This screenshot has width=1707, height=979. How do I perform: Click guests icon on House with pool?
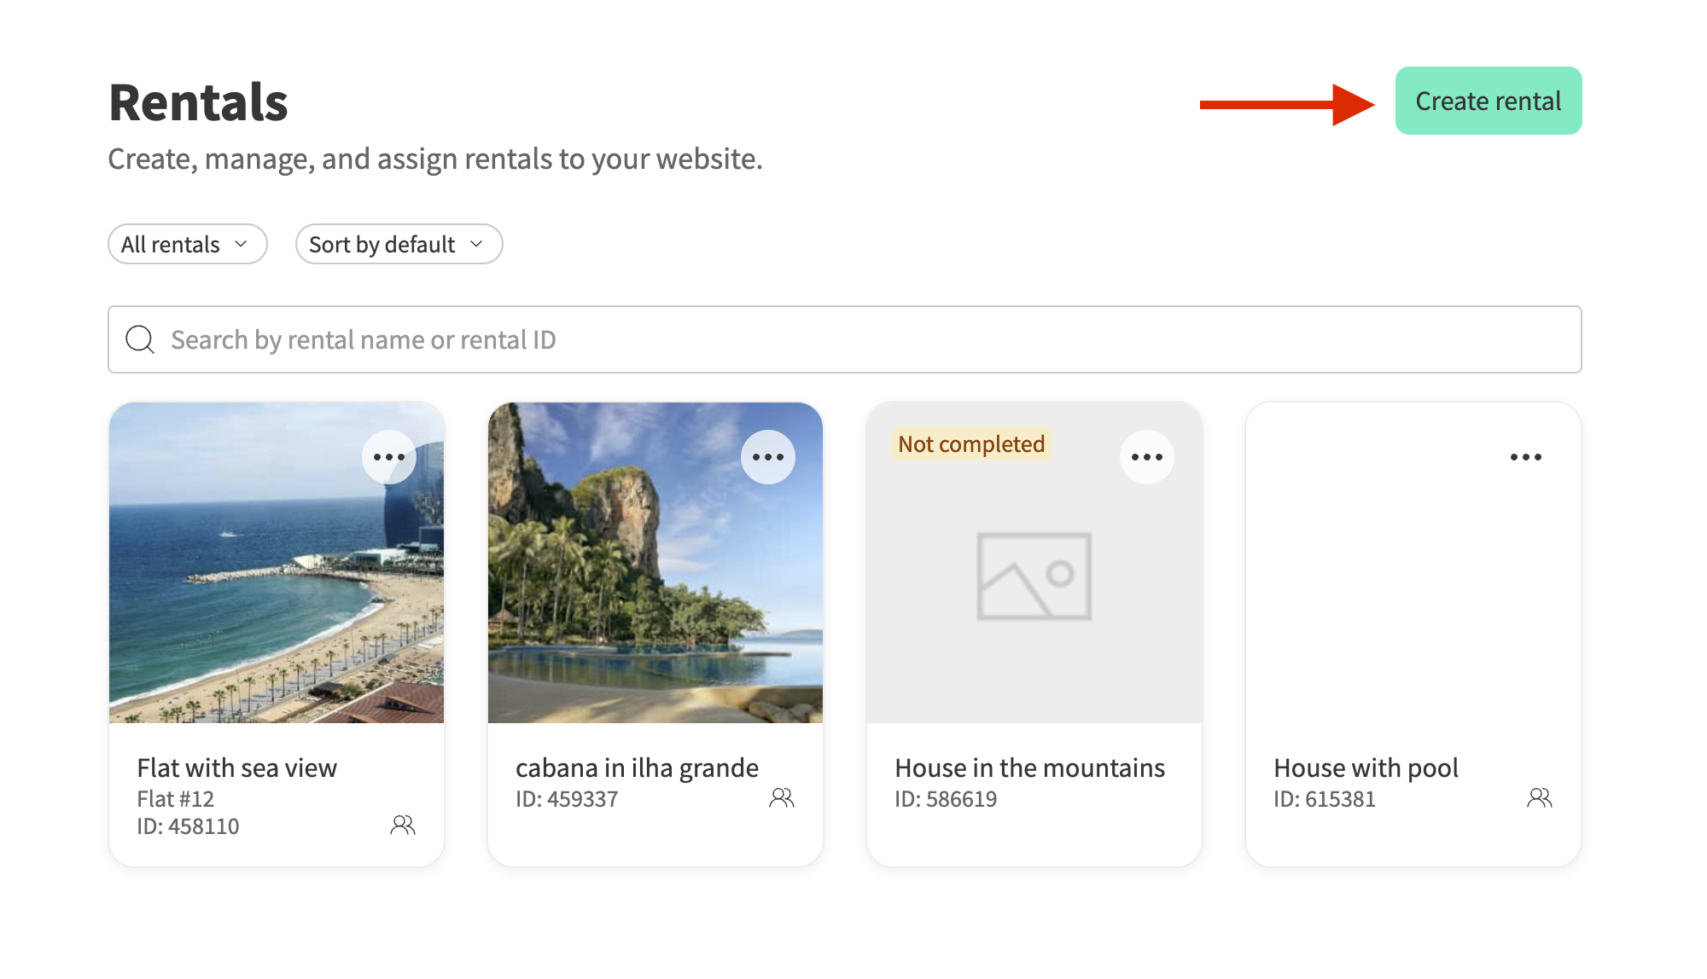(x=1540, y=797)
